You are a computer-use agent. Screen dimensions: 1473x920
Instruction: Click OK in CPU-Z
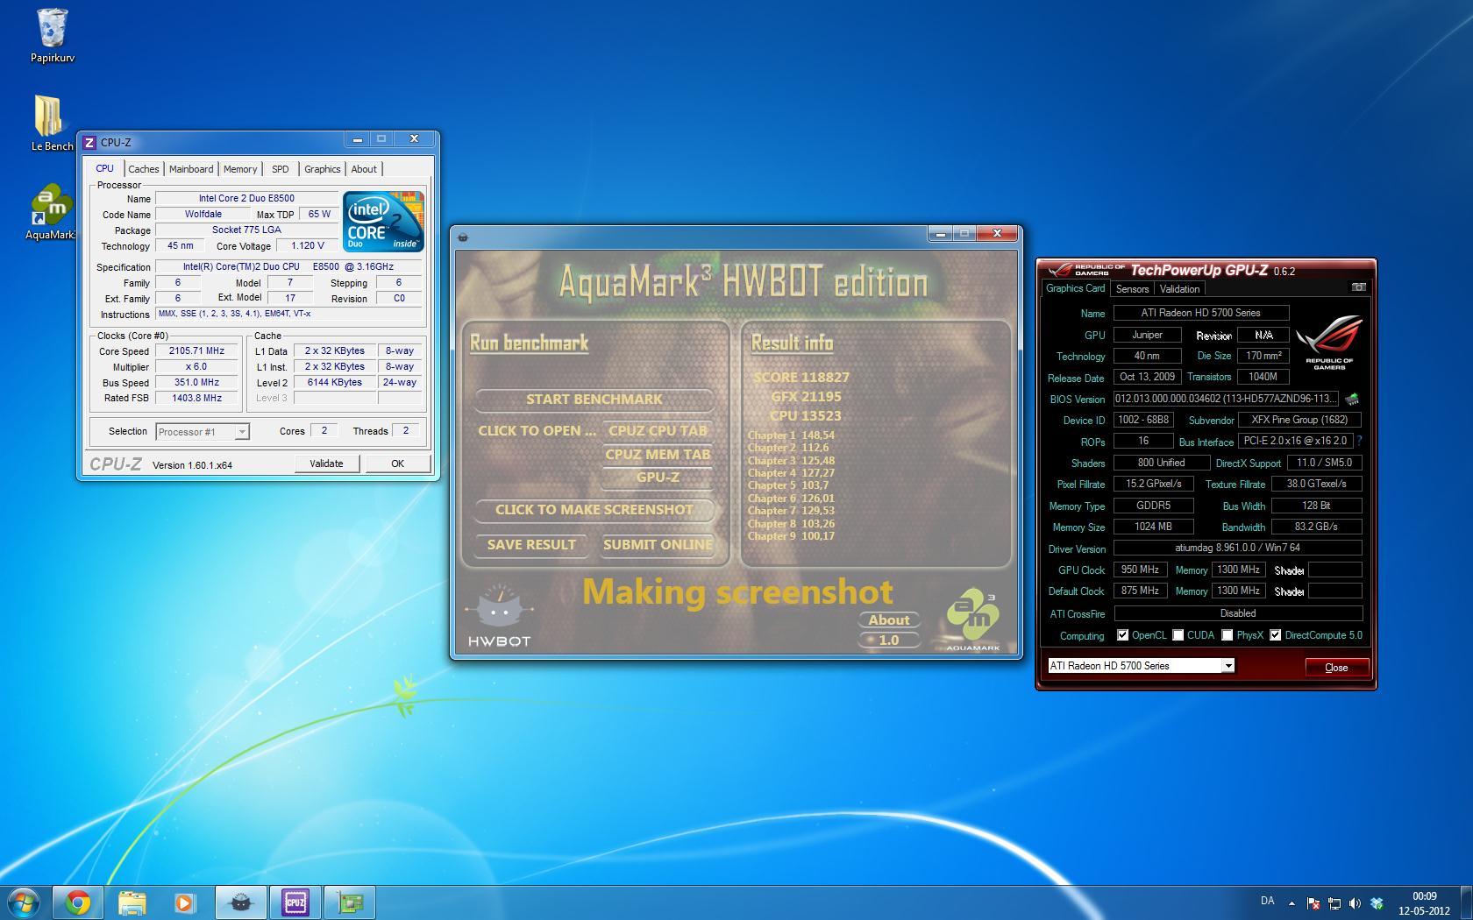point(397,464)
